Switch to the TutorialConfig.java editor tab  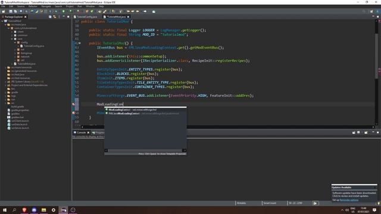coord(85,17)
